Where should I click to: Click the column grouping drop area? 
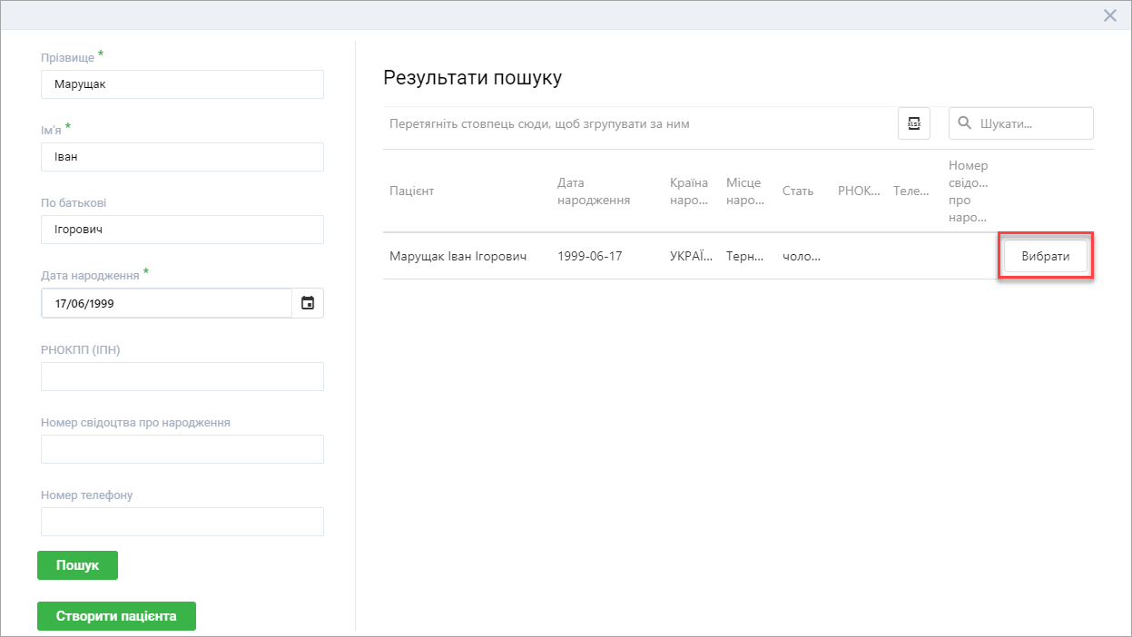click(539, 123)
